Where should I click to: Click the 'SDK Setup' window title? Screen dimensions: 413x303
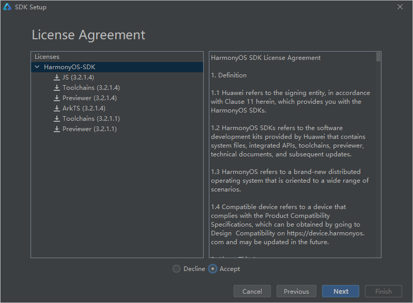tap(30, 7)
